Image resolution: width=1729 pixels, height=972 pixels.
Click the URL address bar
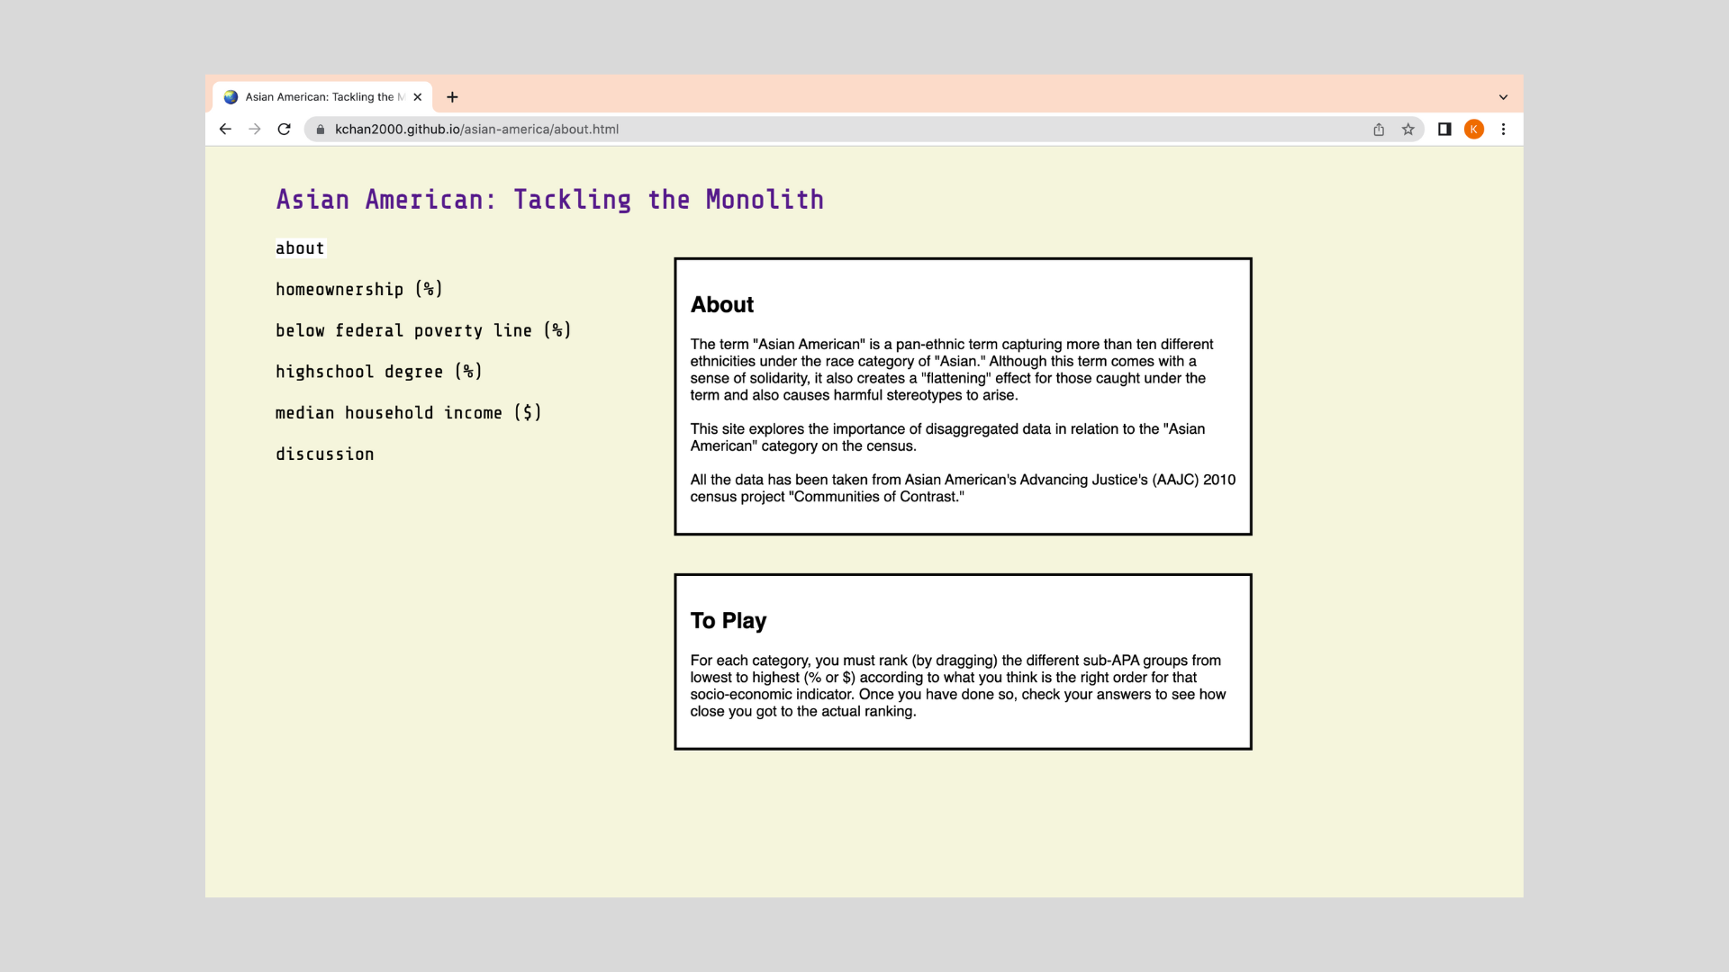click(x=810, y=130)
